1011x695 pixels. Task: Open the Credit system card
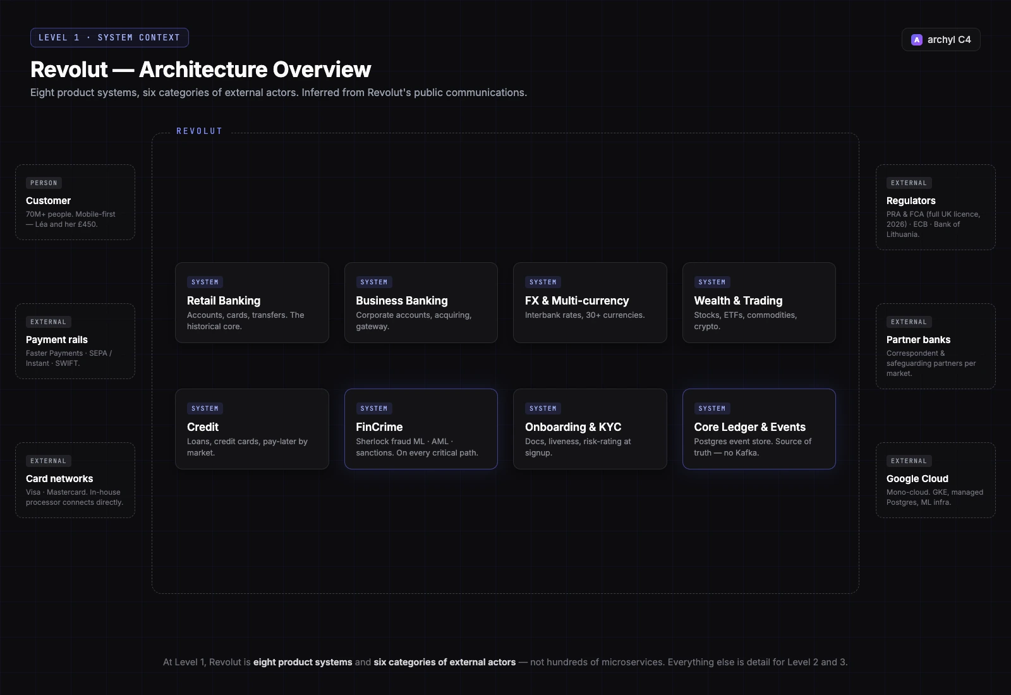click(252, 429)
